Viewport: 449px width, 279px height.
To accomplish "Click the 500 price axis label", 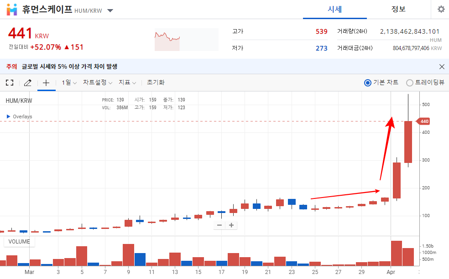I will (x=426, y=105).
